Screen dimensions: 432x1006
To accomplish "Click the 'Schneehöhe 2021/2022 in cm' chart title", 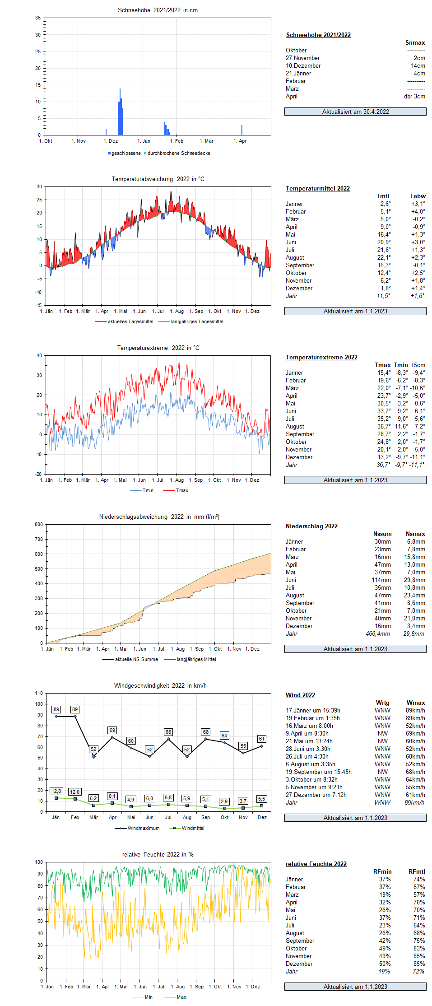I will [158, 10].
